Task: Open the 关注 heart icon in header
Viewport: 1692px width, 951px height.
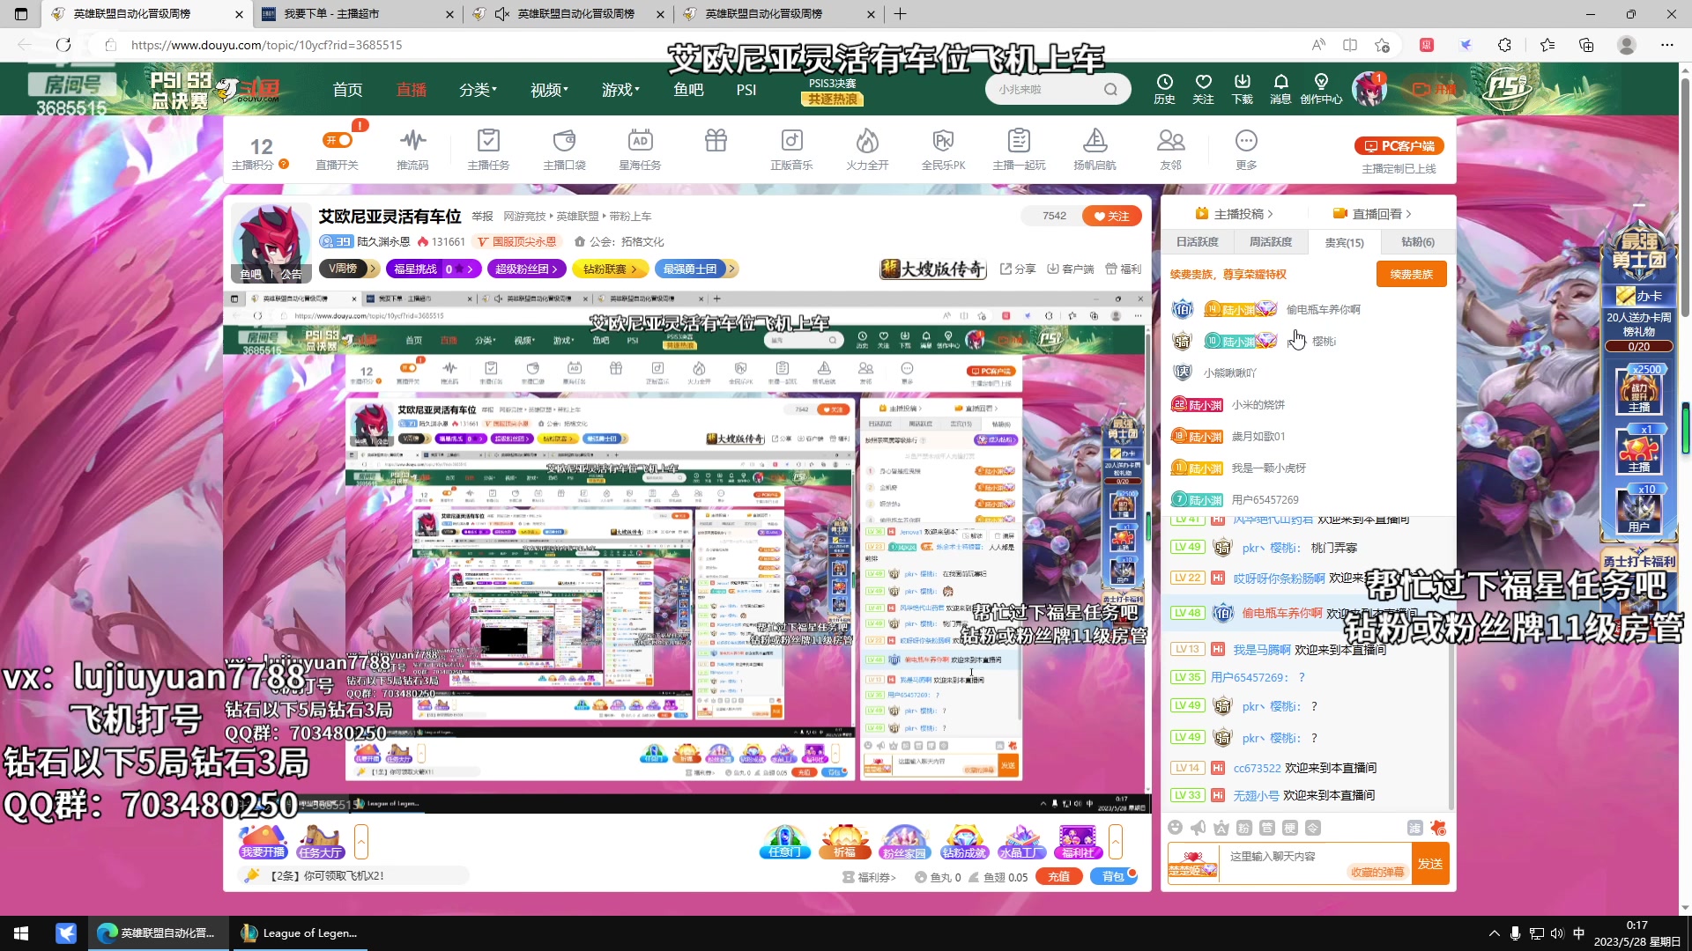Action: (1203, 89)
